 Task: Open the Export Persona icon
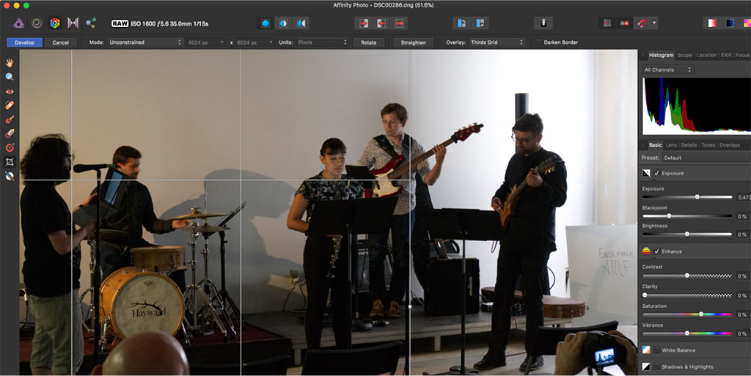coord(91,23)
